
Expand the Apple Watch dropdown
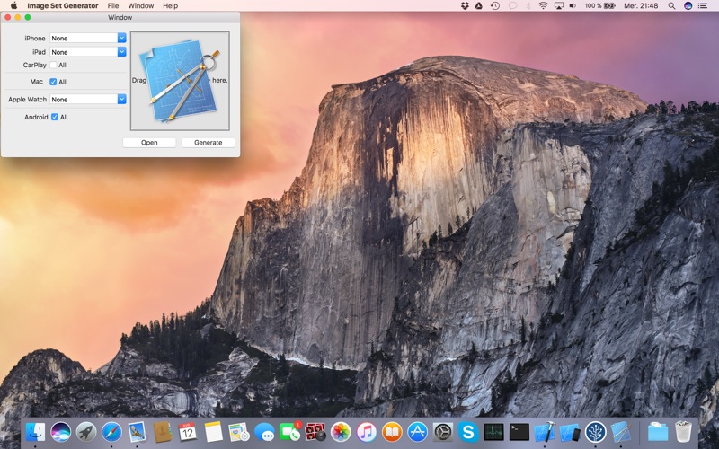click(88, 99)
